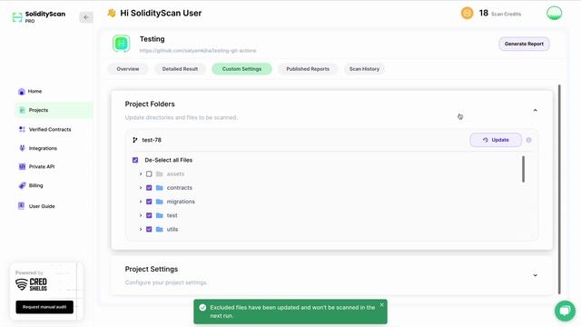Click the test folder icon
Image resolution: width=581 pixels, height=327 pixels.
tap(160, 215)
